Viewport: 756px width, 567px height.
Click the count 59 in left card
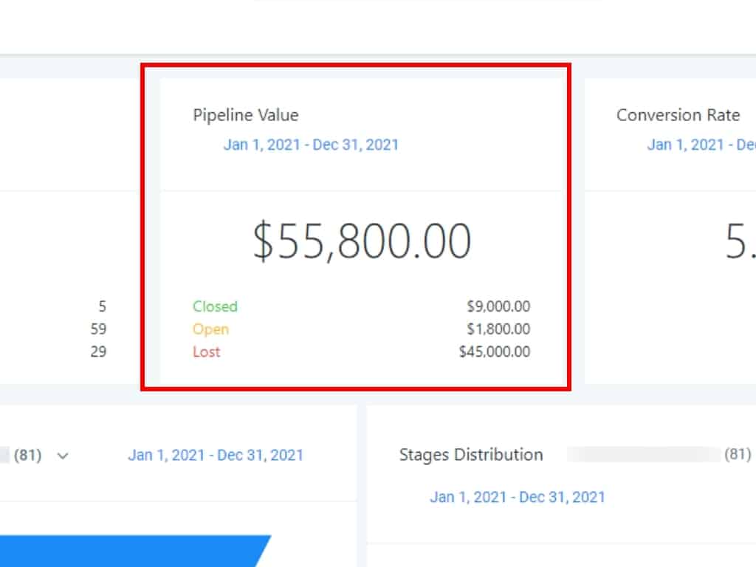pos(98,329)
